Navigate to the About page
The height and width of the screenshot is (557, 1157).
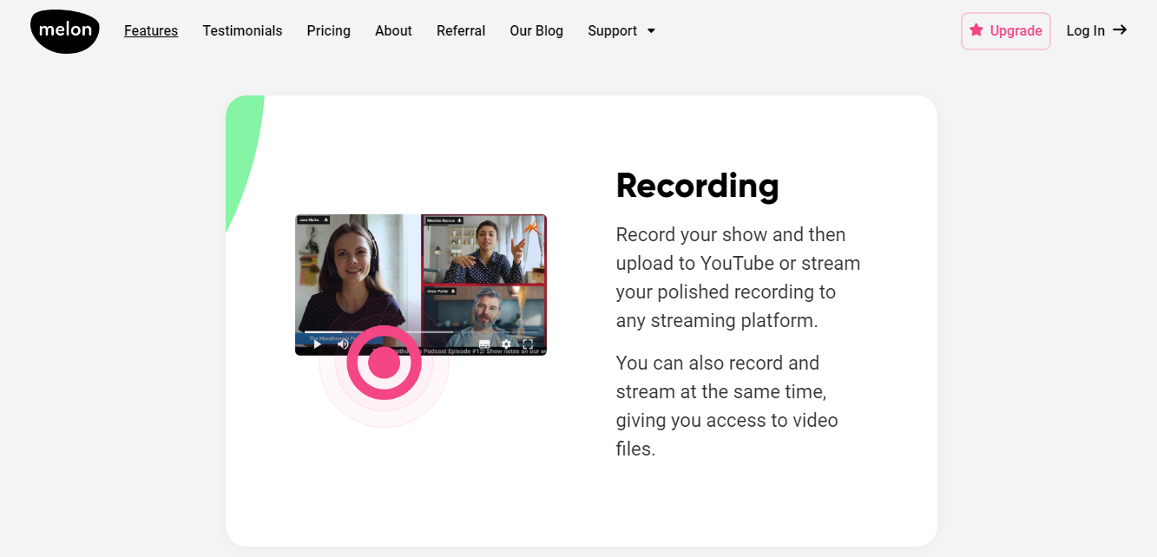(x=393, y=31)
